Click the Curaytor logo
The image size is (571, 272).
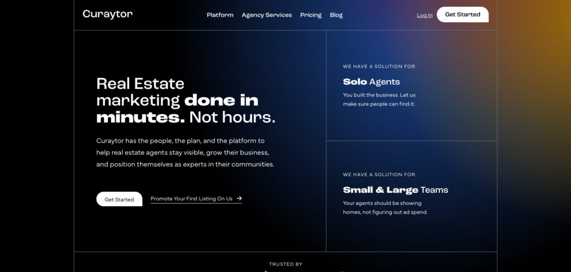tap(108, 14)
